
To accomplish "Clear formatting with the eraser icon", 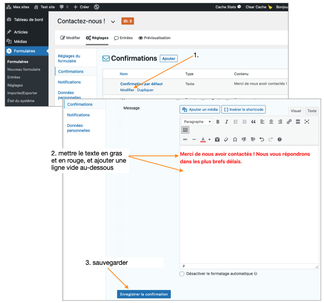I will pos(226,140).
